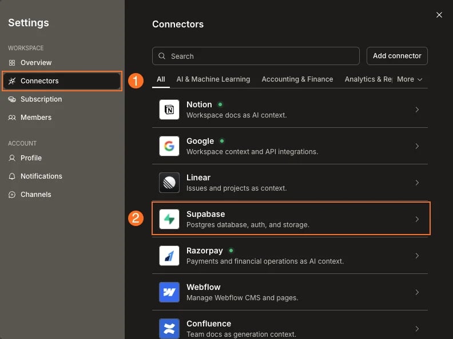Switch to AI & Machine Learning tab
This screenshot has width=453, height=339.
point(213,79)
